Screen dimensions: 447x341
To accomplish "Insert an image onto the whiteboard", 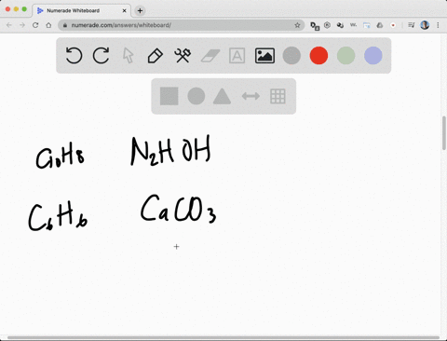I will click(264, 56).
